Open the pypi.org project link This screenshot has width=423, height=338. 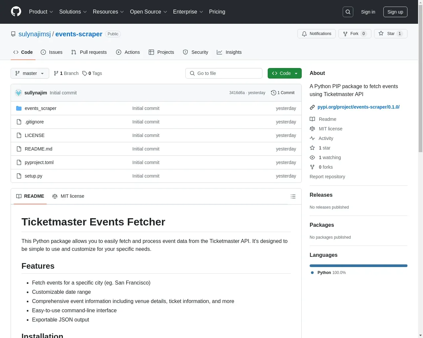(359, 107)
